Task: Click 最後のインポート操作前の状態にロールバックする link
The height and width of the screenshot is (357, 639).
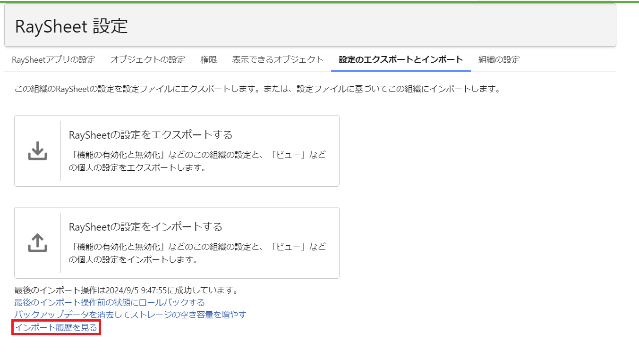Action: point(110,302)
